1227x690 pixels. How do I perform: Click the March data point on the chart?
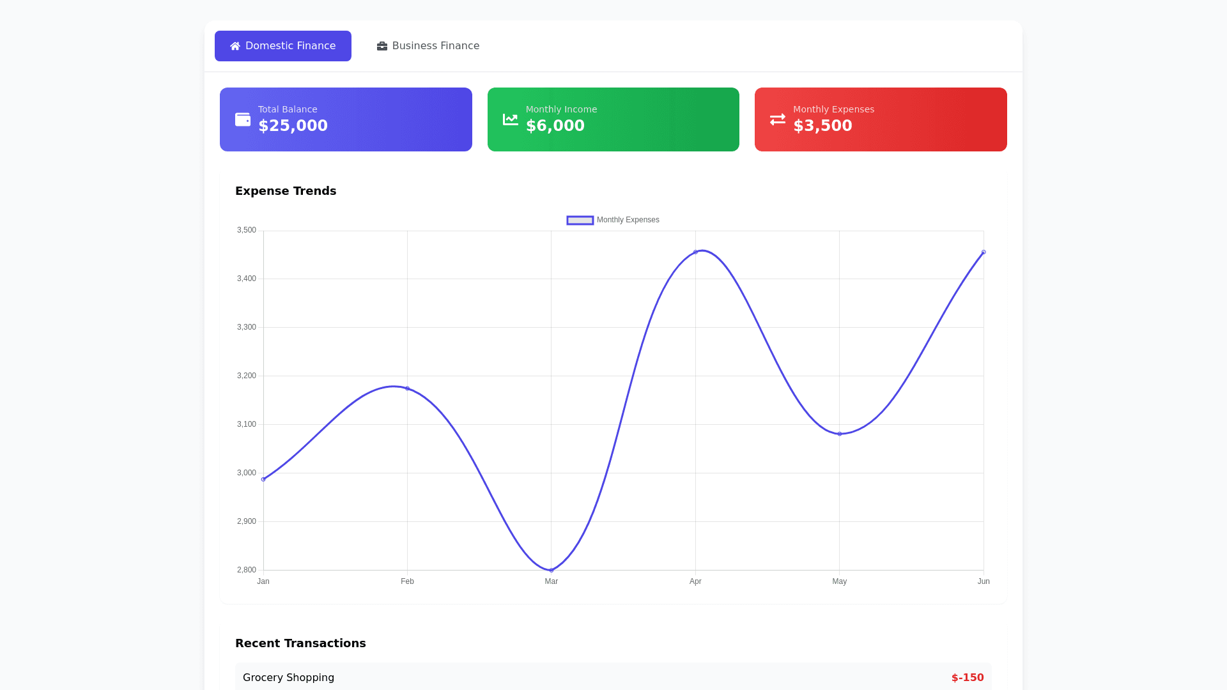click(551, 569)
